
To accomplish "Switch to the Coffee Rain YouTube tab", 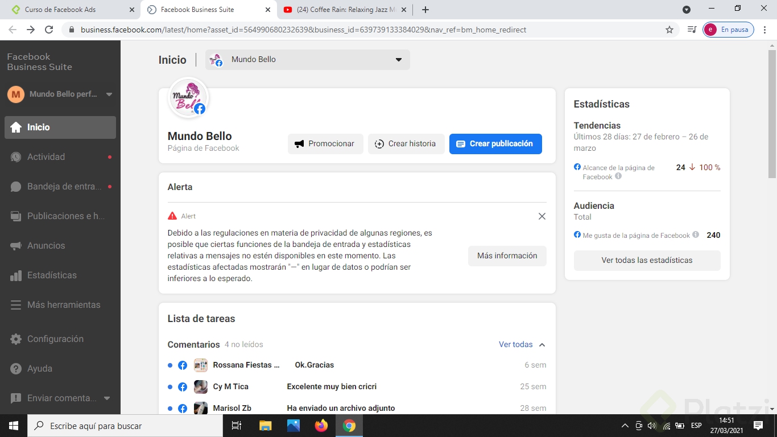I will pos(341,9).
